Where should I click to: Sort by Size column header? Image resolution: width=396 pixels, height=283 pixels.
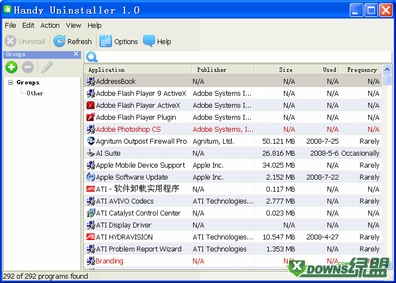click(275, 70)
